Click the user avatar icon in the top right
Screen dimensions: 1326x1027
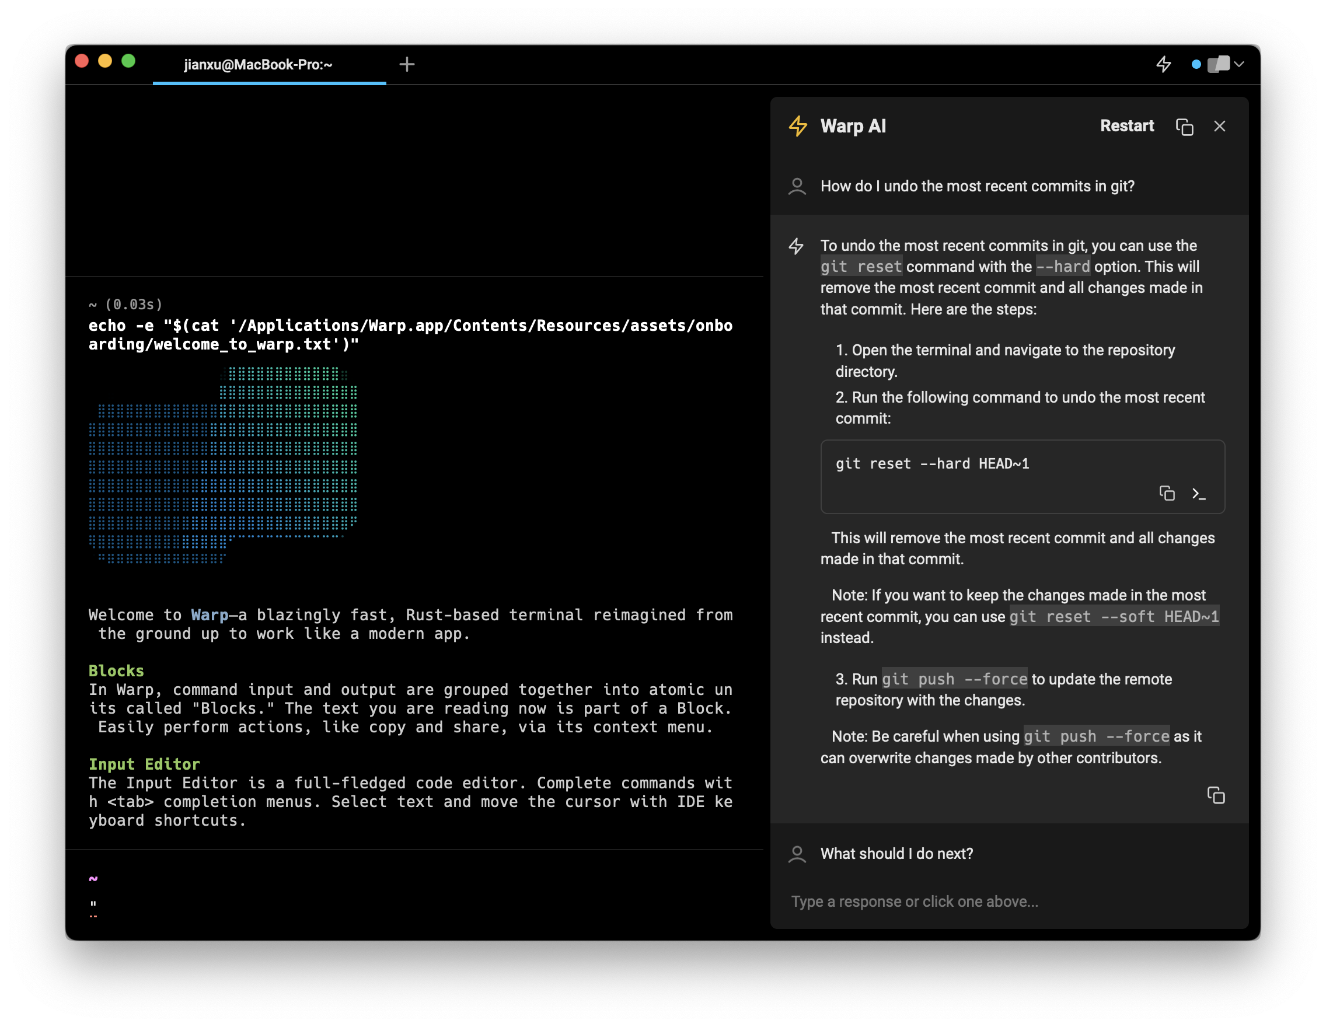(1218, 64)
